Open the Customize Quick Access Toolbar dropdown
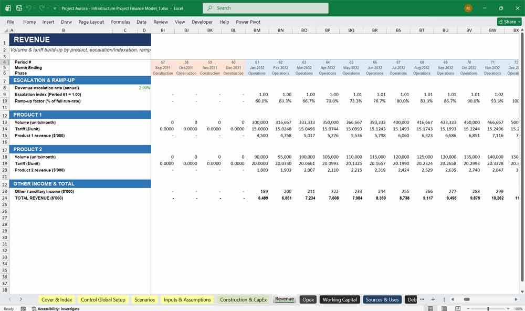This screenshot has height=311, width=525. [55, 8]
